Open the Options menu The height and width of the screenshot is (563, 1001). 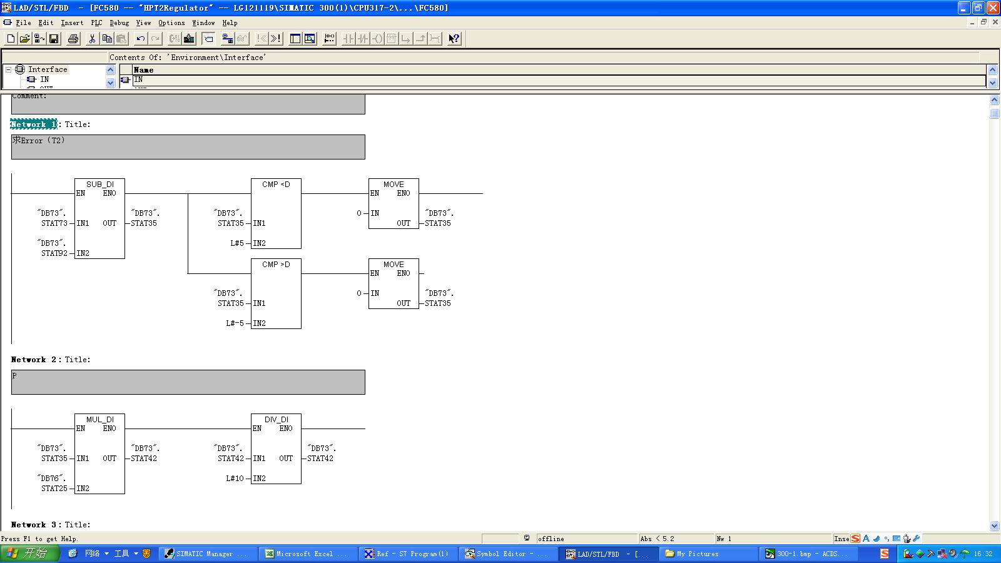click(x=171, y=23)
